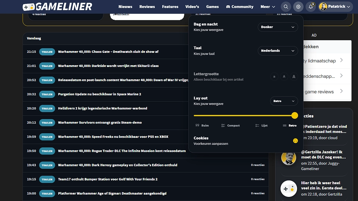Choose the smallest font size 'a'

point(274,77)
